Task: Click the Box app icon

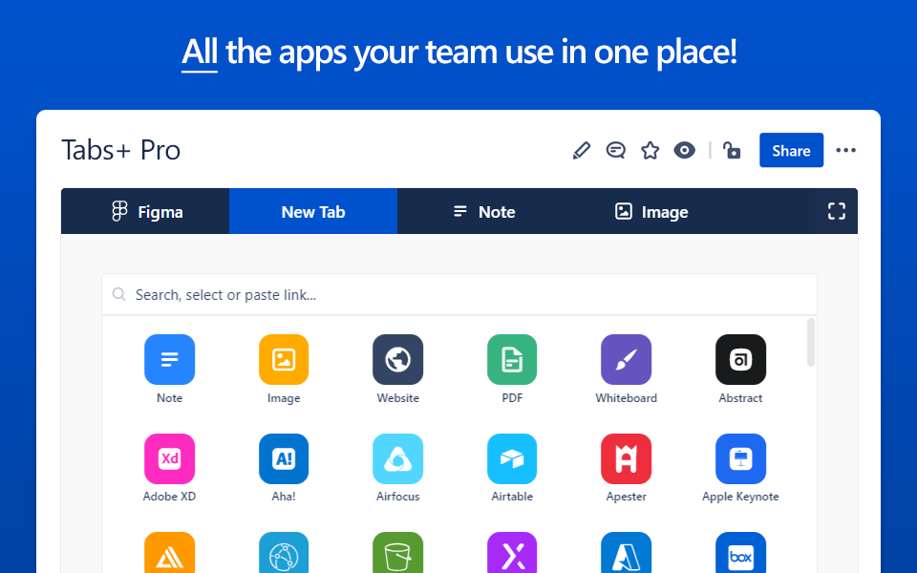Action: pyautogui.click(x=740, y=553)
